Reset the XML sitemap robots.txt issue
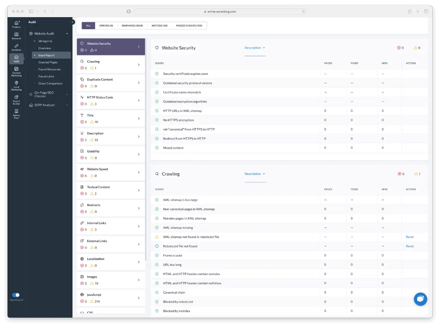The image size is (440, 327). click(410, 237)
